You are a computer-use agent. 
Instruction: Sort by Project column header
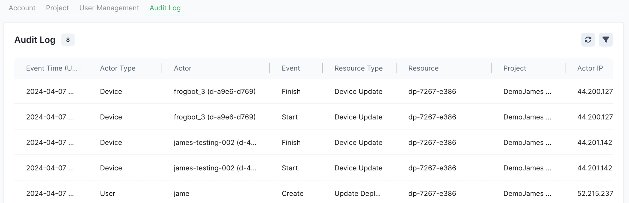(514, 68)
